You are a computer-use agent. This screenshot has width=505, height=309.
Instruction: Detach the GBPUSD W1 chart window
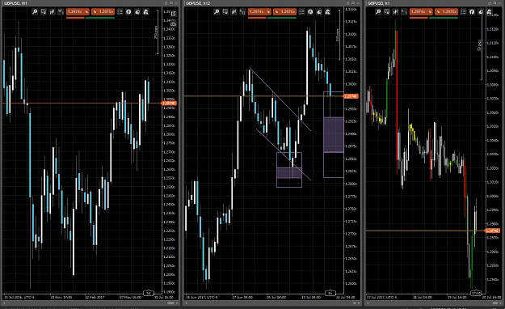click(166, 3)
